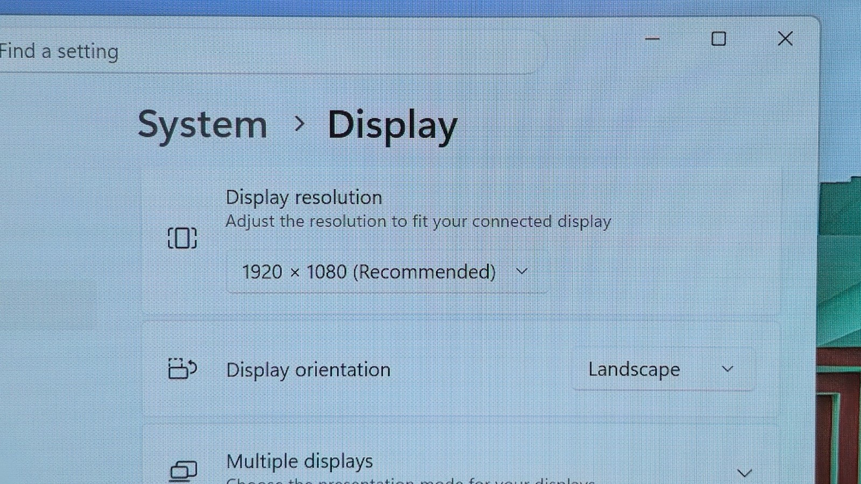Close the Settings window

(x=785, y=39)
